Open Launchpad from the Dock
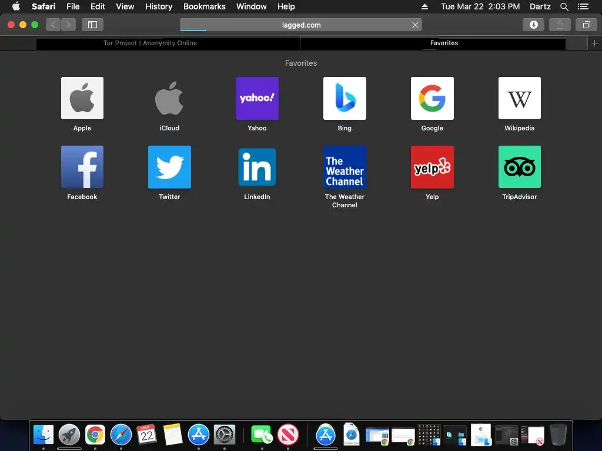Image resolution: width=602 pixels, height=451 pixels. pos(69,435)
